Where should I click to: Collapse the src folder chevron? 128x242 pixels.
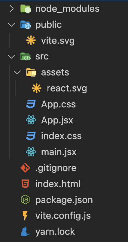(x=12, y=57)
